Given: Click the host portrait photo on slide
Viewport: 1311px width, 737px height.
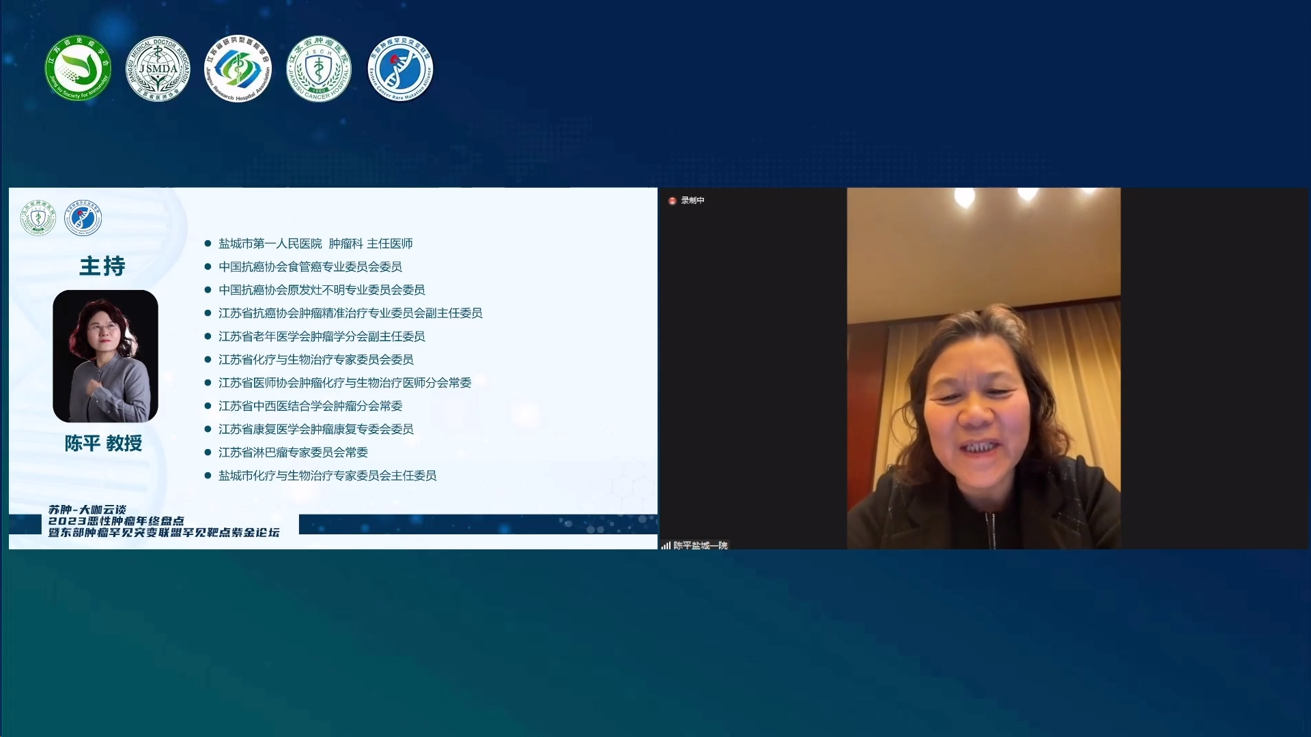Looking at the screenshot, I should [105, 356].
